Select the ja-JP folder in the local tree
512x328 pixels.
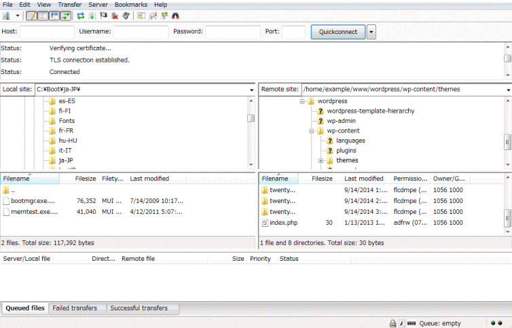[x=66, y=160]
